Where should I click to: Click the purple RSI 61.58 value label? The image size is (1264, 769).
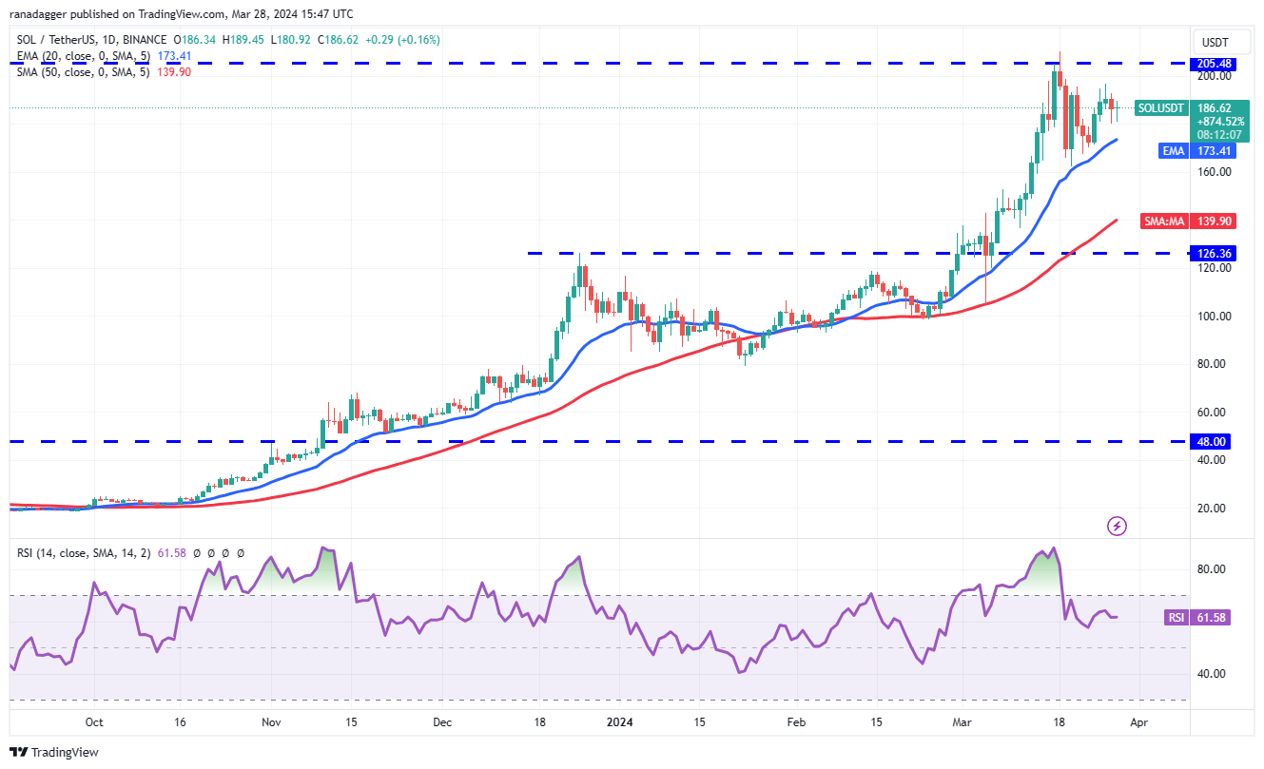coord(1196,618)
